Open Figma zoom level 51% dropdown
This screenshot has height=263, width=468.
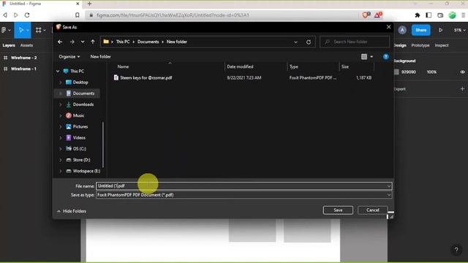[459, 30]
